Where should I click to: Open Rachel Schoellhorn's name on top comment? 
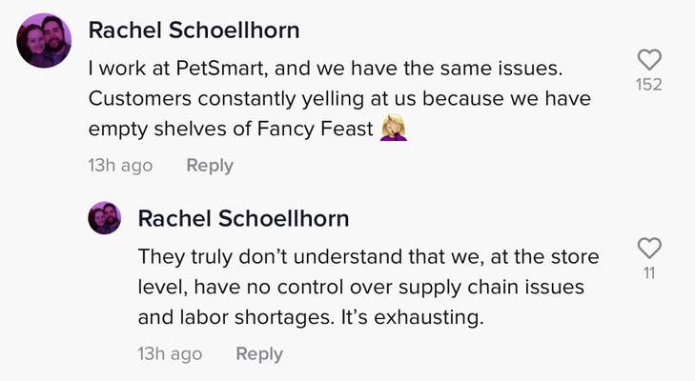(x=194, y=30)
